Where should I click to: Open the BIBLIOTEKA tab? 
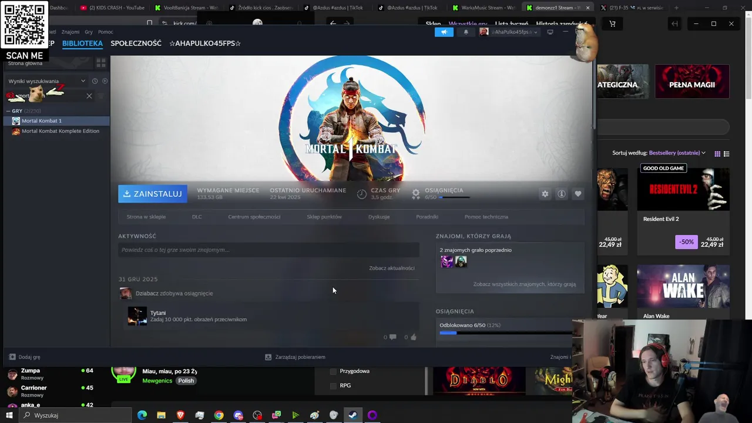[82, 43]
